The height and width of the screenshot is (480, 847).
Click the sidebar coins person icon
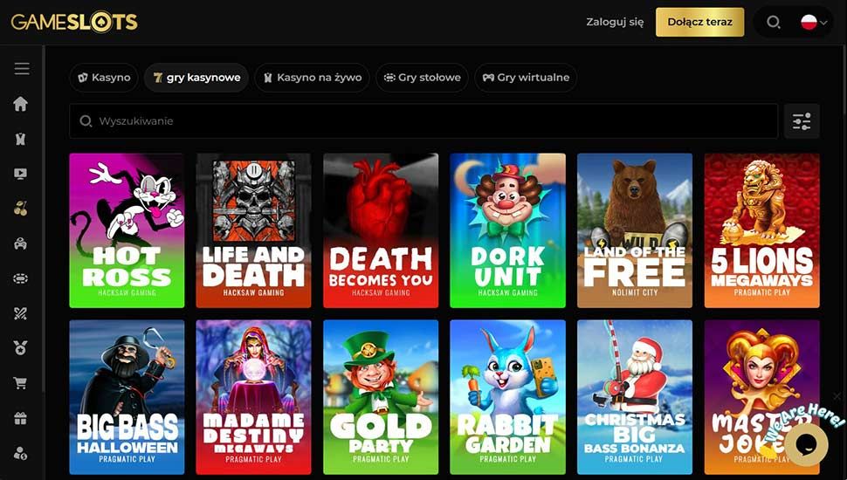click(21, 454)
